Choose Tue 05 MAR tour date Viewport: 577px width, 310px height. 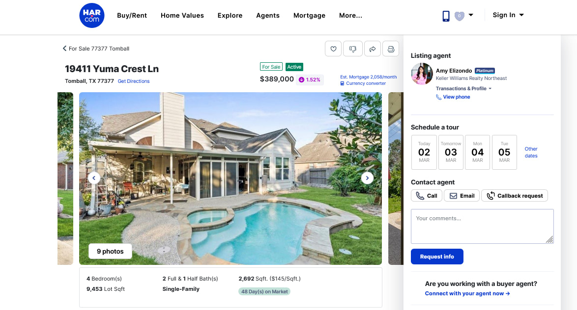(x=504, y=152)
